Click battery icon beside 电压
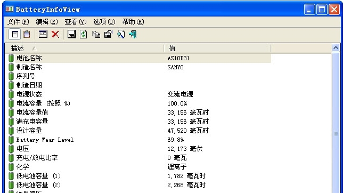 (x=11, y=149)
